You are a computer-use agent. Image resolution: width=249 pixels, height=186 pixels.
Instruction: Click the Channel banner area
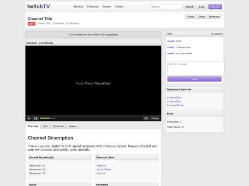coord(93,34)
